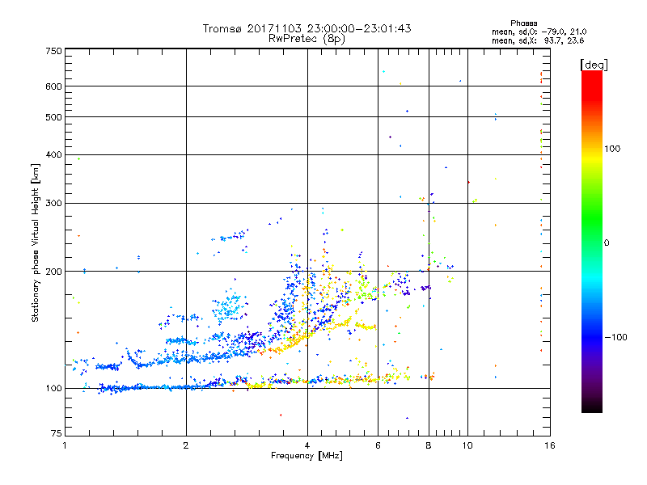This screenshot has width=647, height=485.
Task: Click the x-axis tick label '2'
Action: [186, 445]
